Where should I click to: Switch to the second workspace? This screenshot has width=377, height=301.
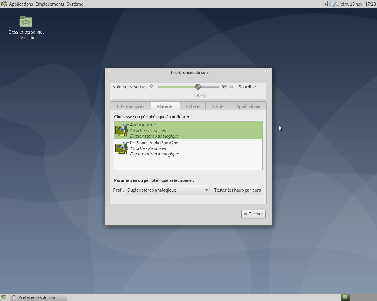[x=354, y=297]
